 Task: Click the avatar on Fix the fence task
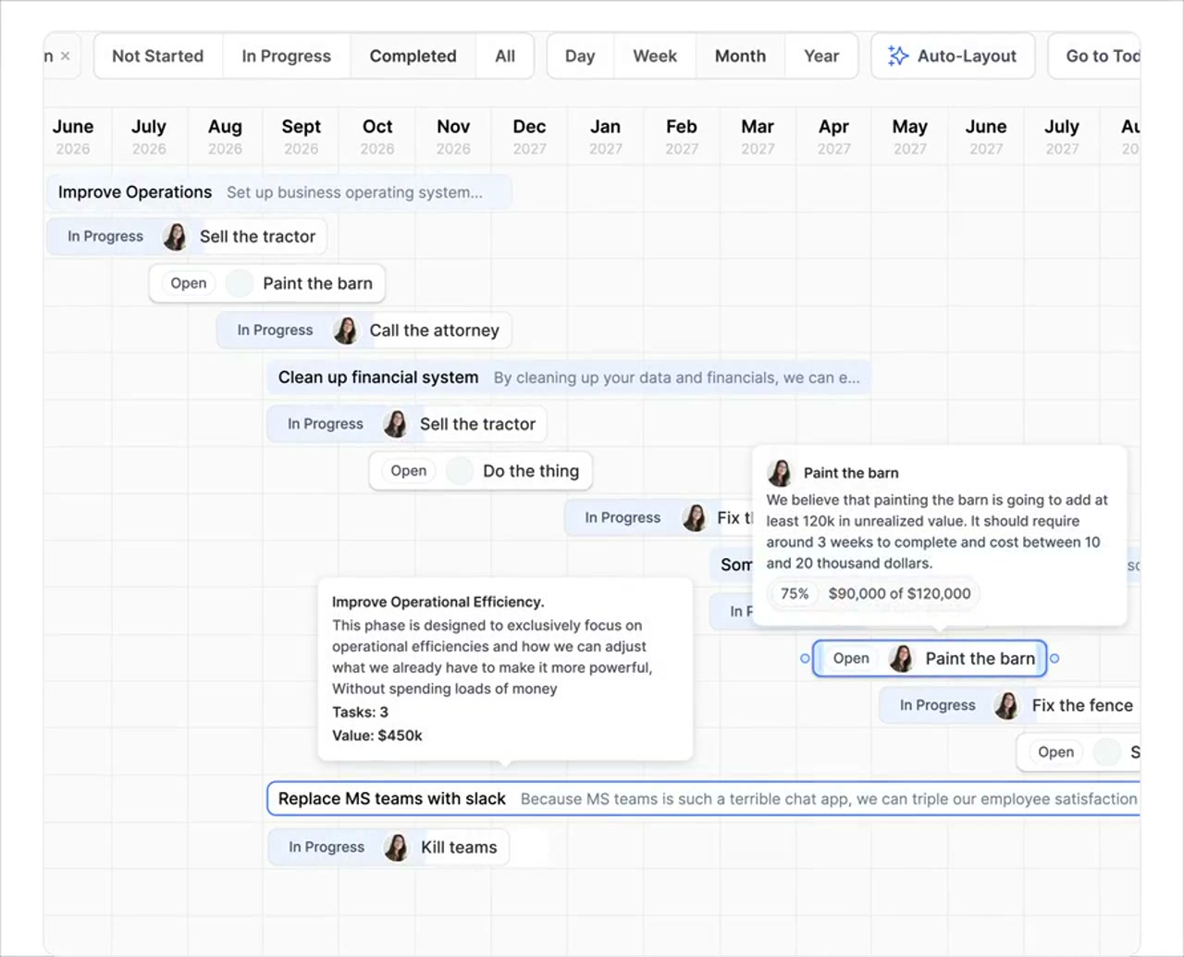[1006, 705]
